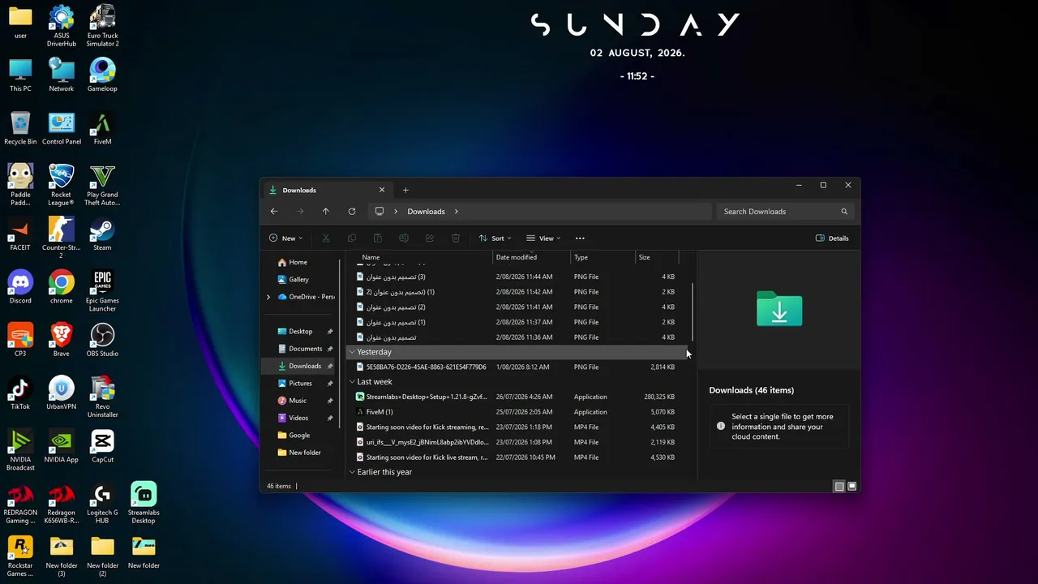The height and width of the screenshot is (584, 1038).
Task: Select the Brave browser desktop icon
Action: click(x=62, y=340)
